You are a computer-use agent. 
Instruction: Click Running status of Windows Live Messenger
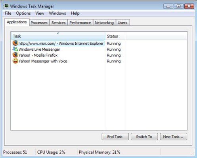pyautogui.click(x=114, y=49)
